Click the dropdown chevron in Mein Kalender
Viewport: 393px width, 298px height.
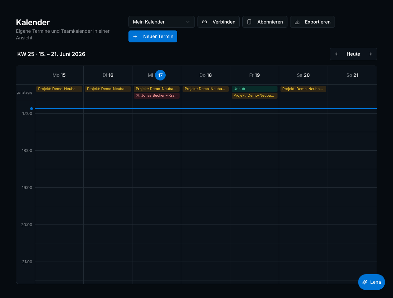click(188, 22)
